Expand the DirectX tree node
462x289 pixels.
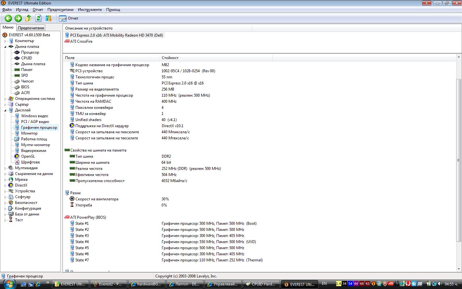pos(5,186)
